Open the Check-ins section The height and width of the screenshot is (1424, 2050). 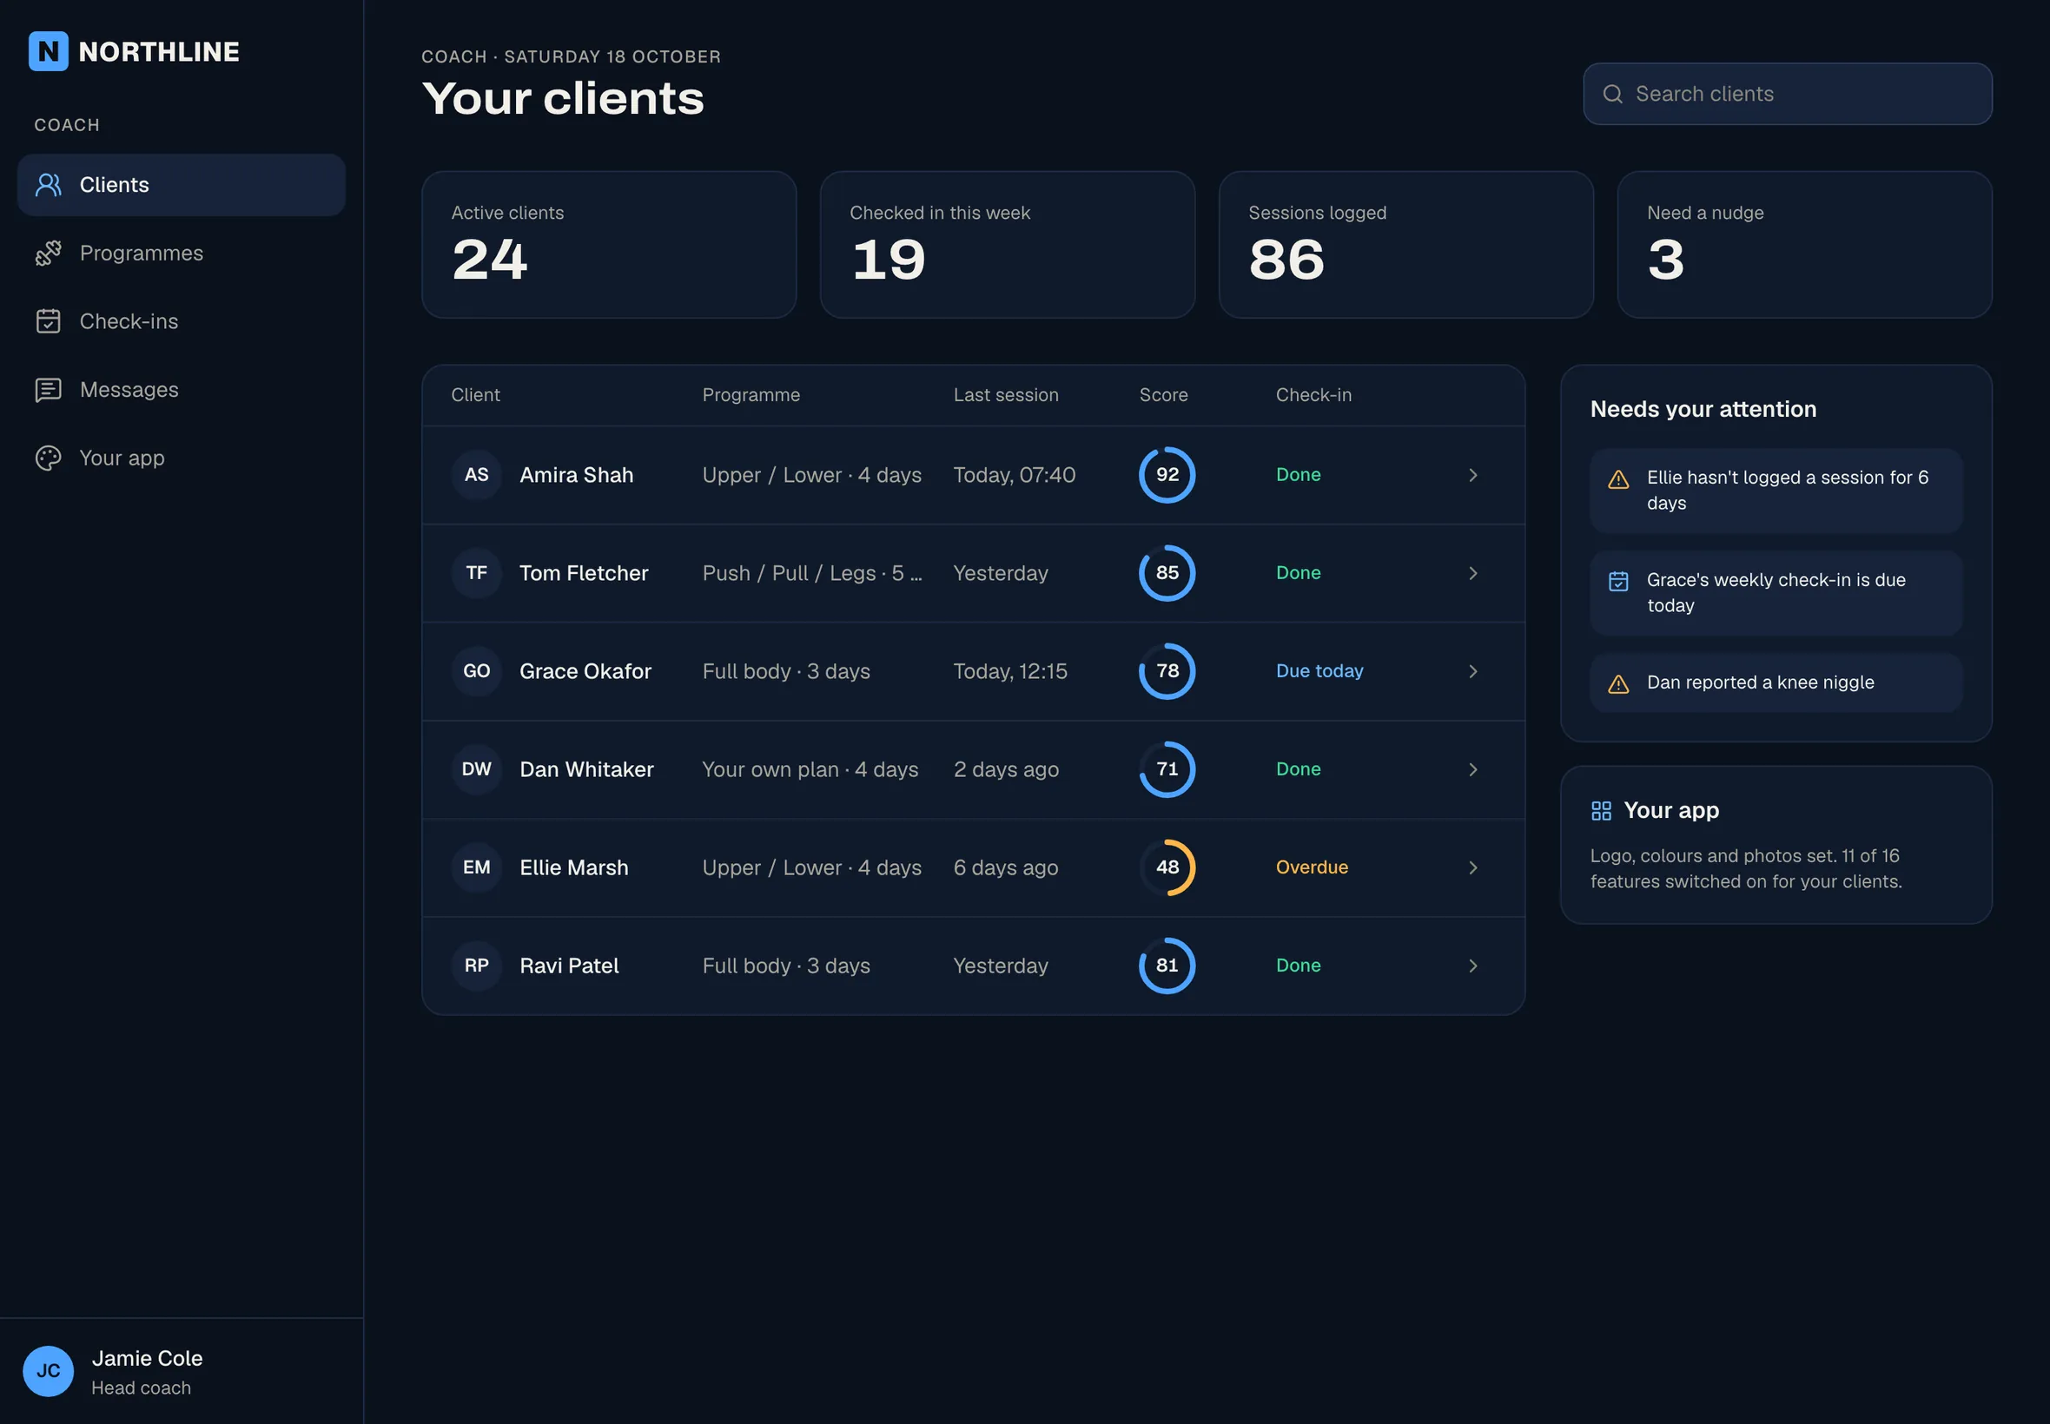tap(182, 321)
